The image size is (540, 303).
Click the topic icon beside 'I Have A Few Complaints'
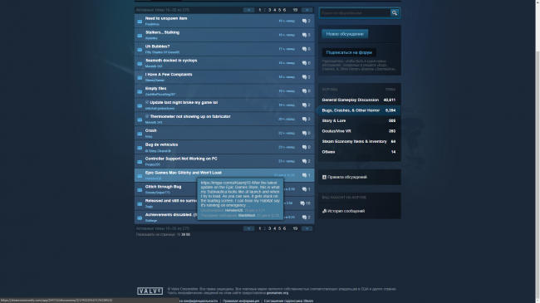(x=140, y=77)
